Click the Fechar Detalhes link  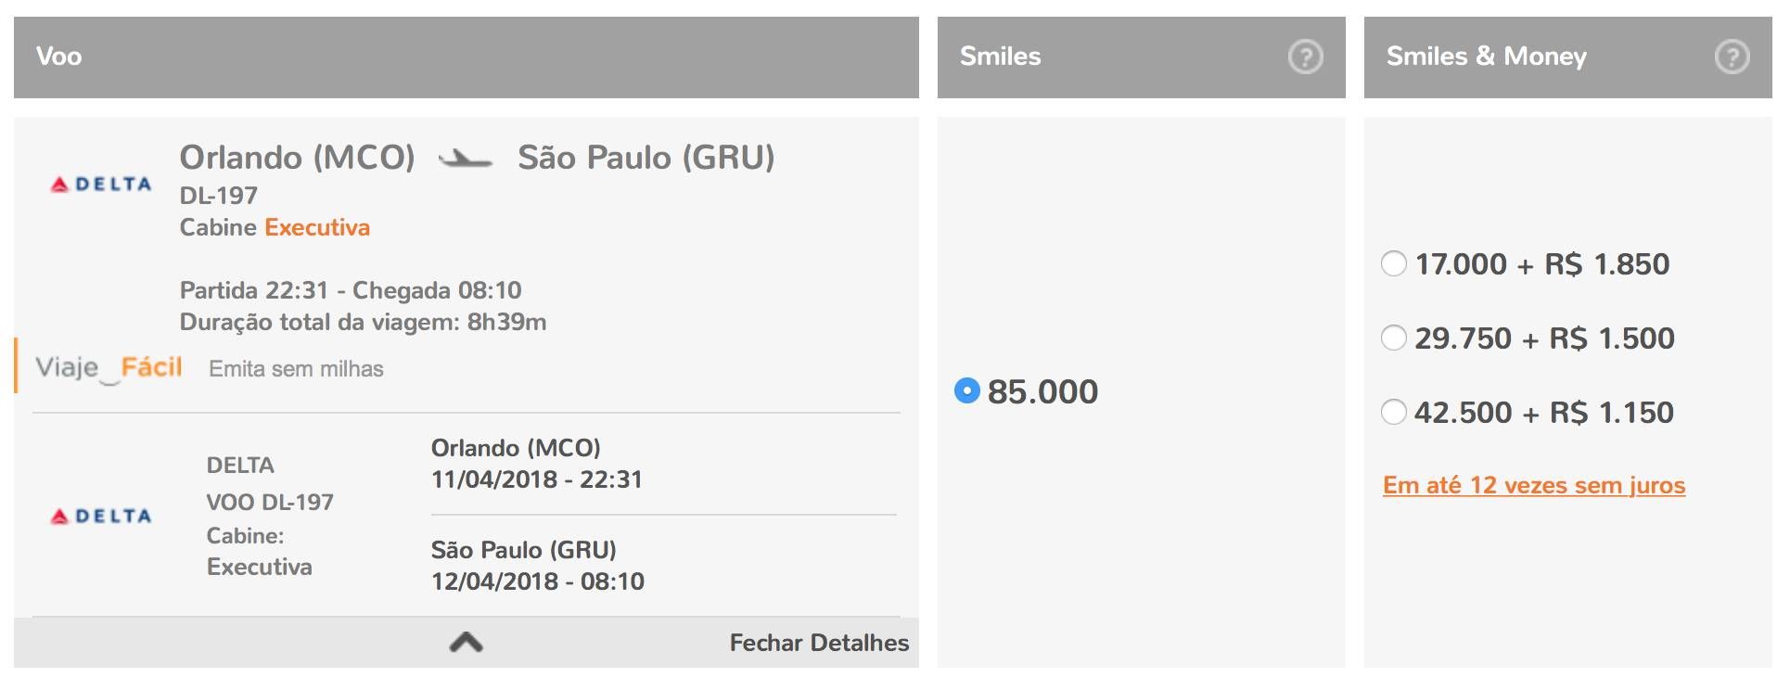[819, 643]
